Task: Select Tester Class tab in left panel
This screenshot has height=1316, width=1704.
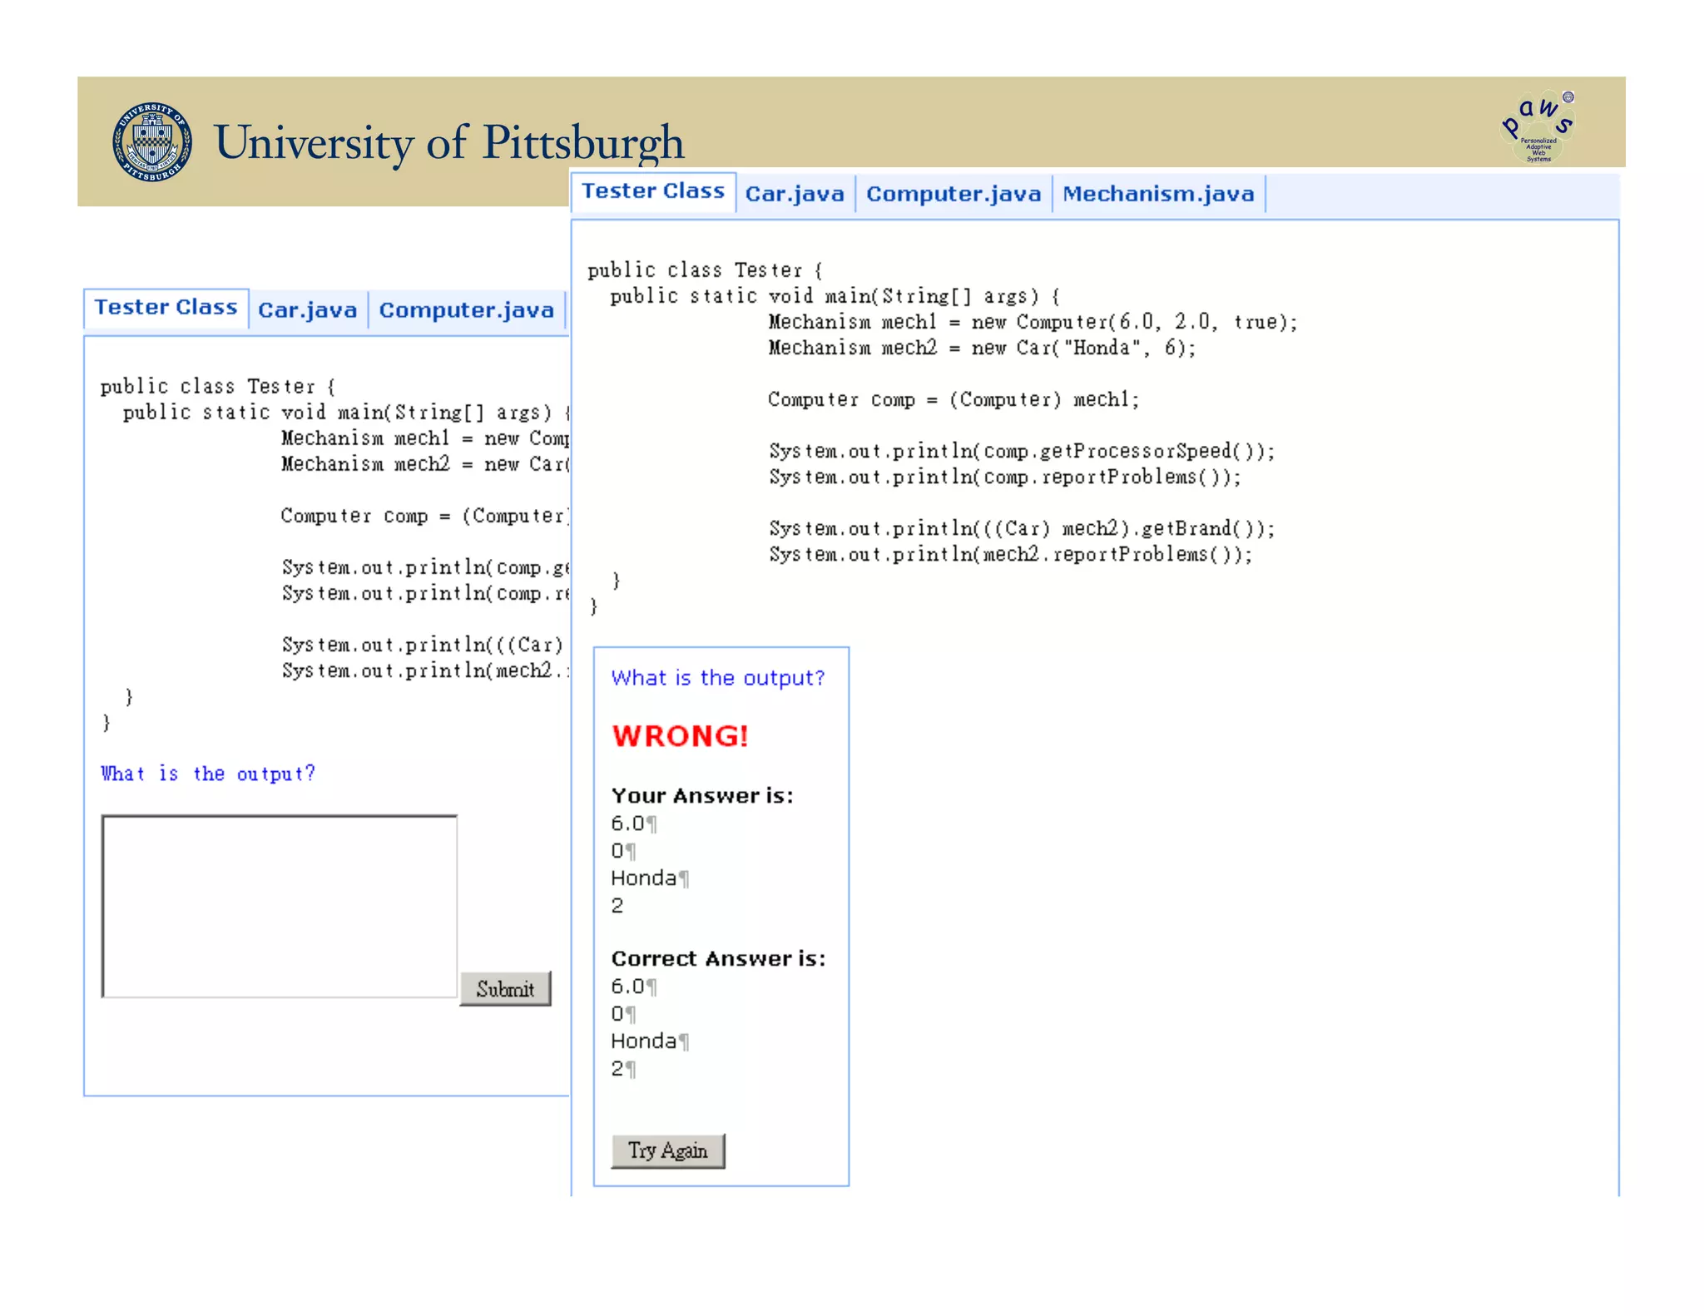Action: tap(166, 308)
